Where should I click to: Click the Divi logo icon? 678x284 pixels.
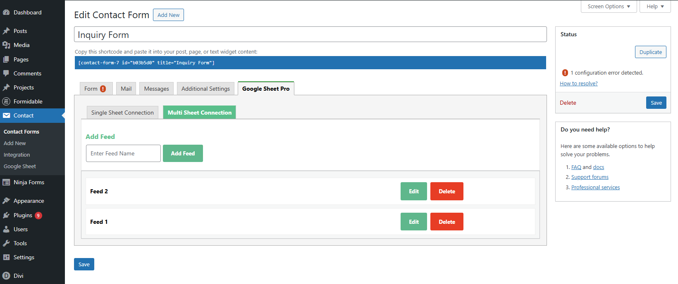(x=6, y=276)
